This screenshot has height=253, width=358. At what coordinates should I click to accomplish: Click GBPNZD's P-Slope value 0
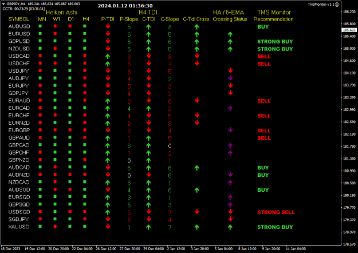[129, 161]
